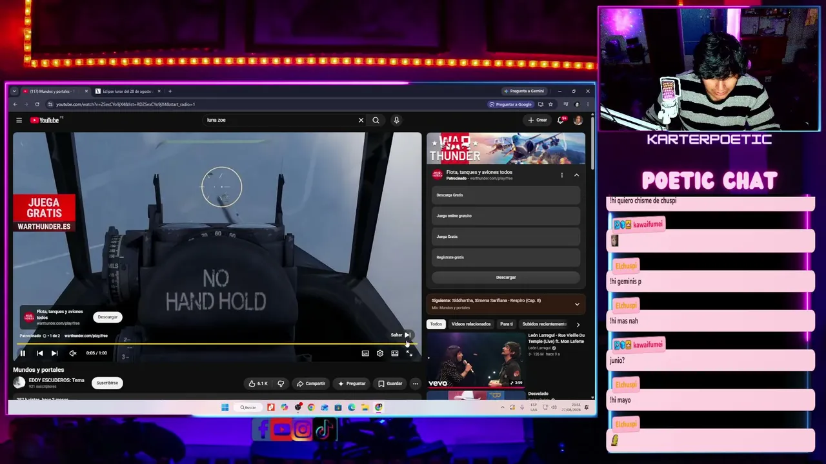Click Preguntar a Google in address bar
The width and height of the screenshot is (826, 464).
(511, 104)
